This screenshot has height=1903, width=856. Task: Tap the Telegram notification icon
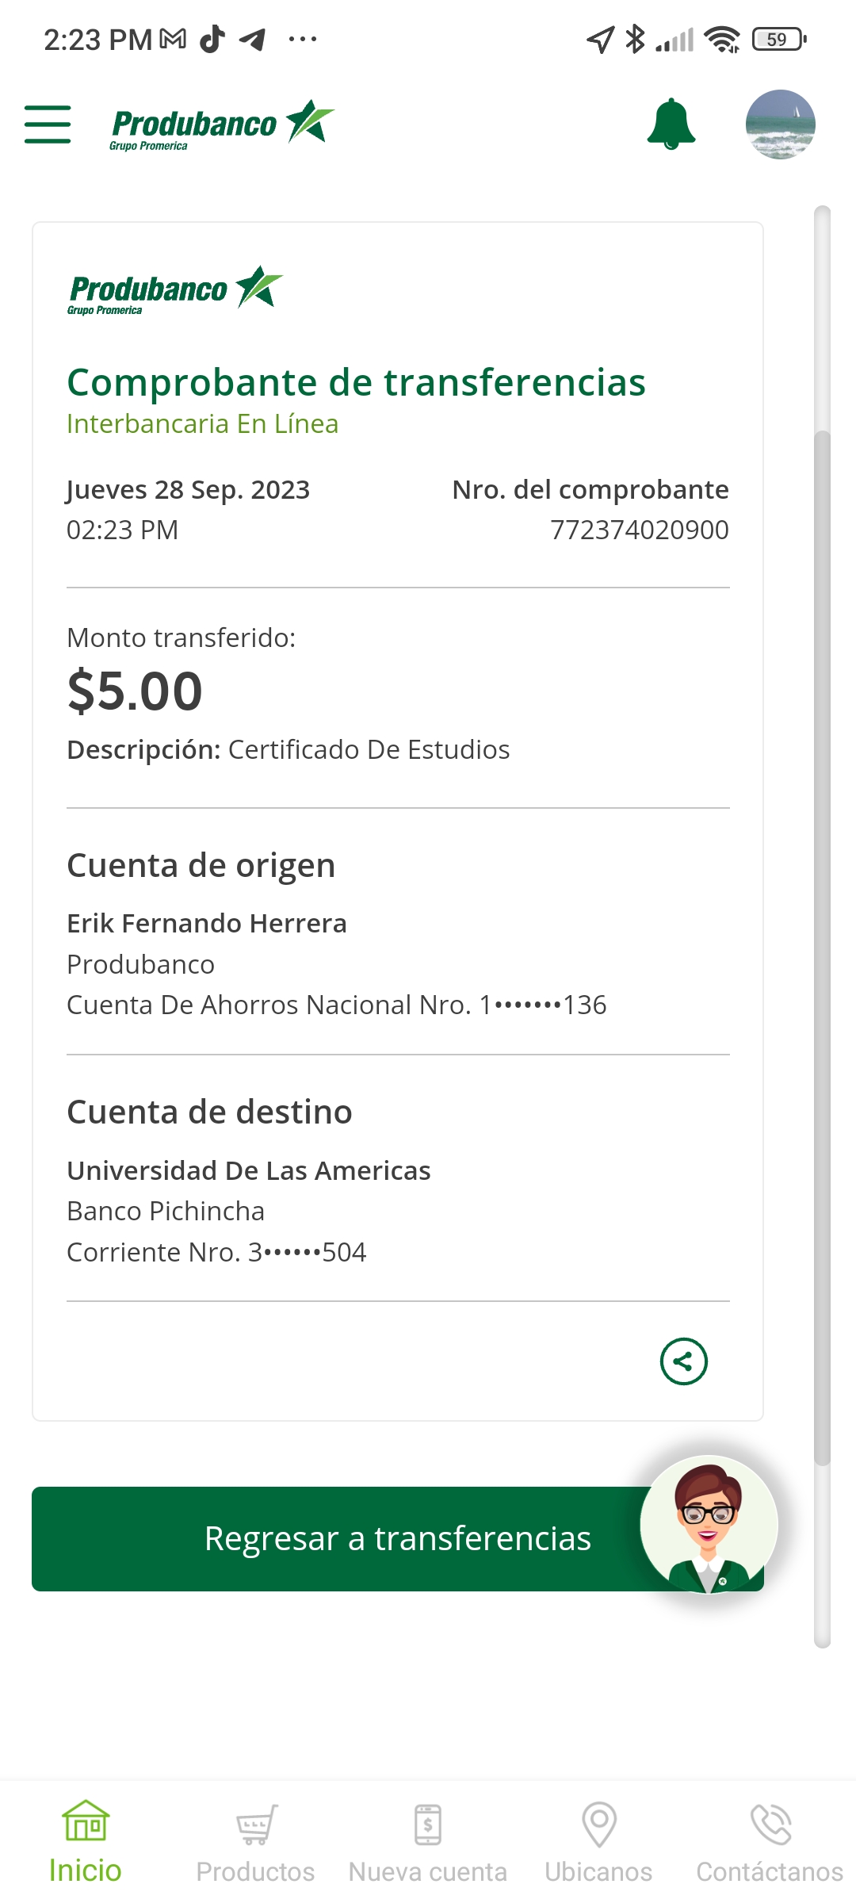click(x=253, y=39)
